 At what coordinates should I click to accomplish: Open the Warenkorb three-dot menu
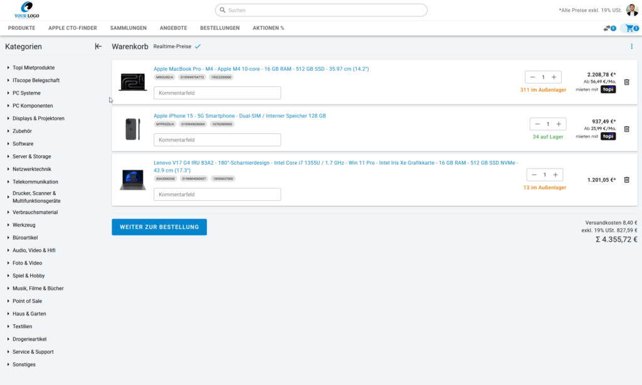[x=631, y=46]
